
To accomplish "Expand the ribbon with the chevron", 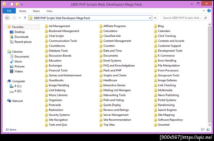I will pyautogui.click(x=204, y=11).
